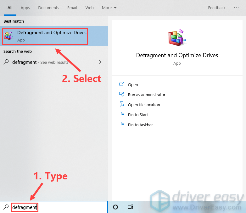Open Task View from the taskbar

[x=130, y=207]
